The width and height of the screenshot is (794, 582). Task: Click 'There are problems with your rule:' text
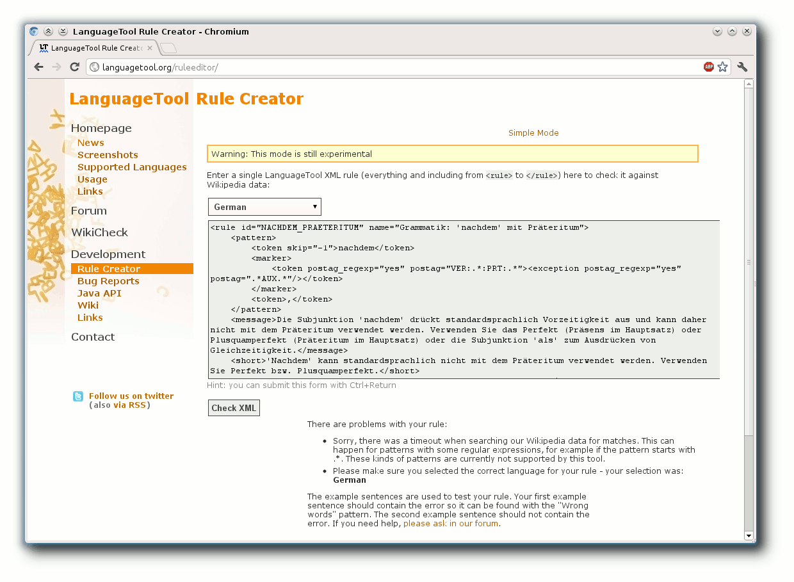point(377,424)
